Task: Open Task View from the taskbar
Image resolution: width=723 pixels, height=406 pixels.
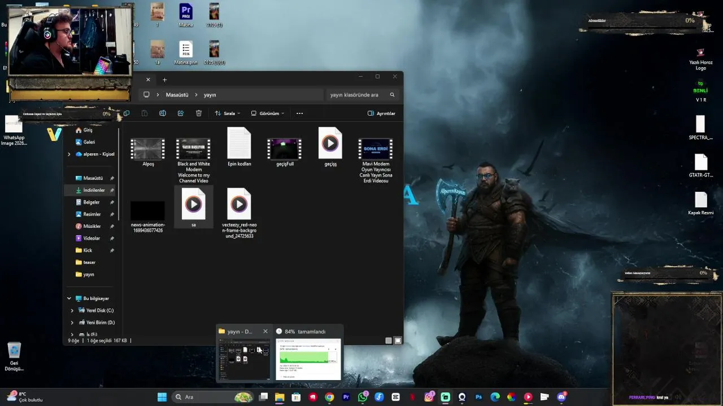Action: pyautogui.click(x=263, y=397)
